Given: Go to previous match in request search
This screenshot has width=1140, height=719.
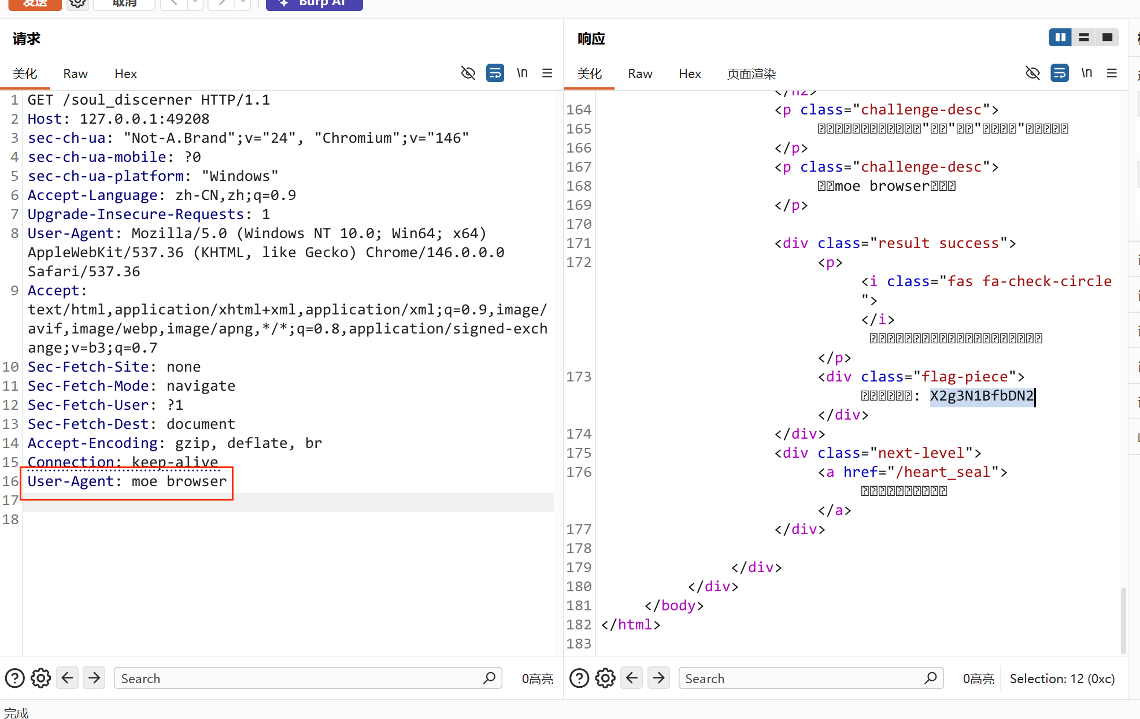Looking at the screenshot, I should [68, 678].
